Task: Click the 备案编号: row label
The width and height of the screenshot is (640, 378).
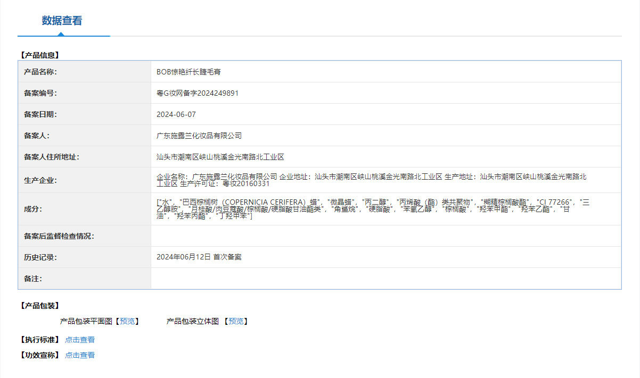Action: 40,93
